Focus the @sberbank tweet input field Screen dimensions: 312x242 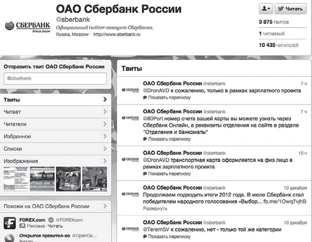[55, 79]
